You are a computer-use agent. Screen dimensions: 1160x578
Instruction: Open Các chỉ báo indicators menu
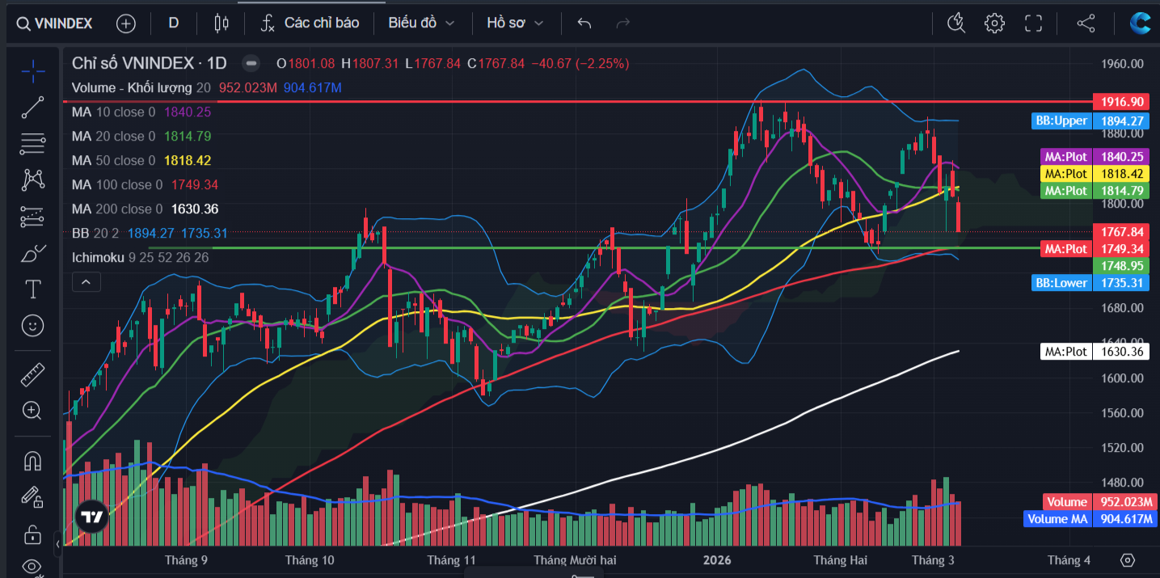[310, 23]
